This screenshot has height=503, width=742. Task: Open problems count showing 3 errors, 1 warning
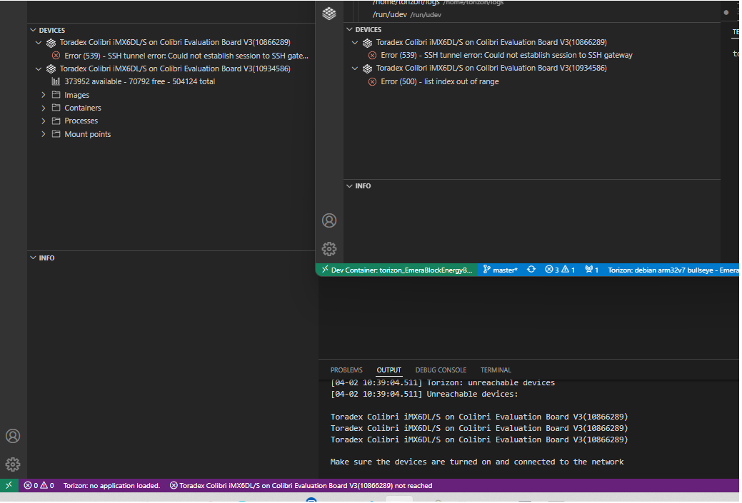pyautogui.click(x=560, y=270)
